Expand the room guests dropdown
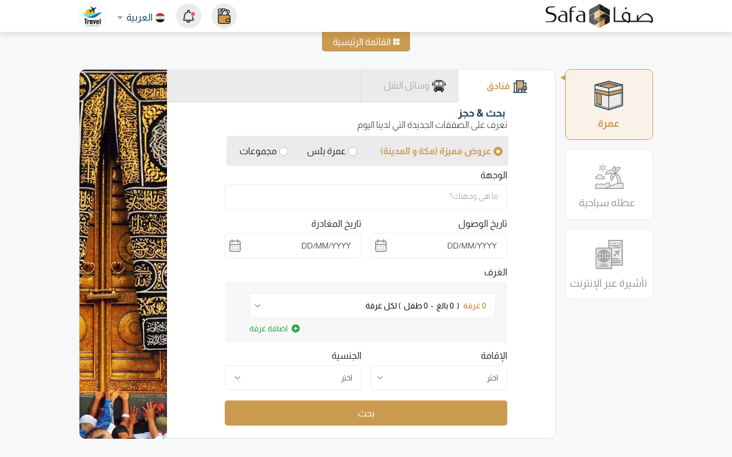Image resolution: width=732 pixels, height=457 pixels. (372, 306)
